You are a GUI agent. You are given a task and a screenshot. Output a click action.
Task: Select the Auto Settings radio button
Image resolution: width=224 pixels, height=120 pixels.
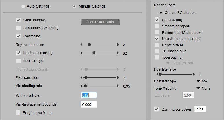click(x=23, y=6)
